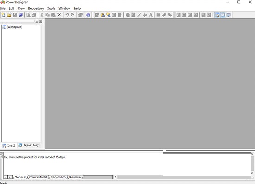Click the black X Delete icon
255x184 pixels.
(x=59, y=15)
